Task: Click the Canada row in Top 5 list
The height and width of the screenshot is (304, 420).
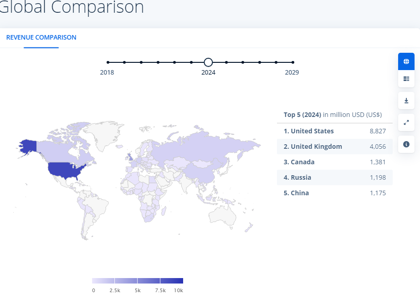Action: click(334, 162)
